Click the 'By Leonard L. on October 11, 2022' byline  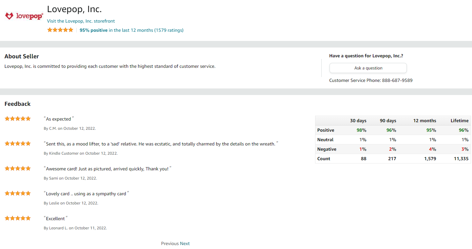pos(75,228)
